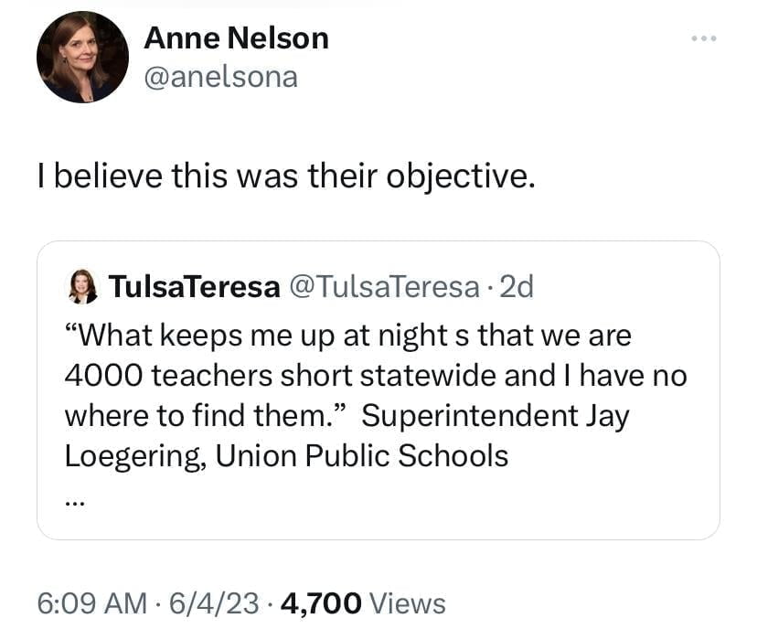
Task: Select the "Superintendent Jay" text
Action: click(496, 416)
